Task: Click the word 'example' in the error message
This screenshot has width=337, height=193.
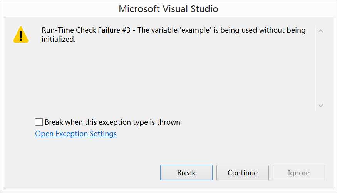Action: coord(195,30)
